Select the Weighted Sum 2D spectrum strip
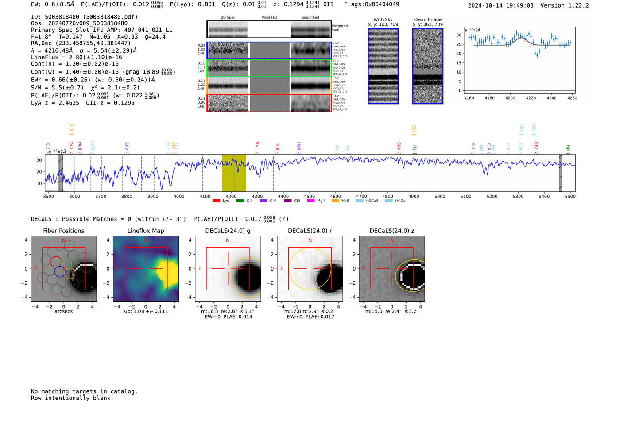The width and height of the screenshot is (620, 422). click(269, 29)
